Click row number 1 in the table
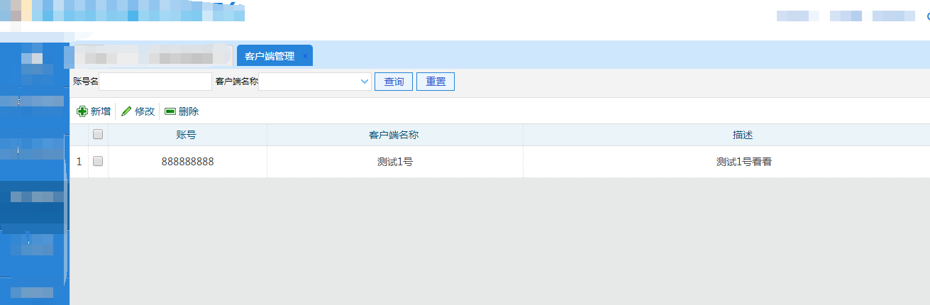 [79, 162]
